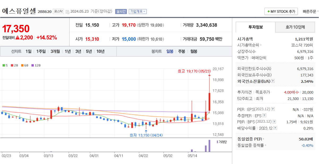319x164 pixels.
Task: Click the purple 120-day moving average legend
Action: click(36, 65)
